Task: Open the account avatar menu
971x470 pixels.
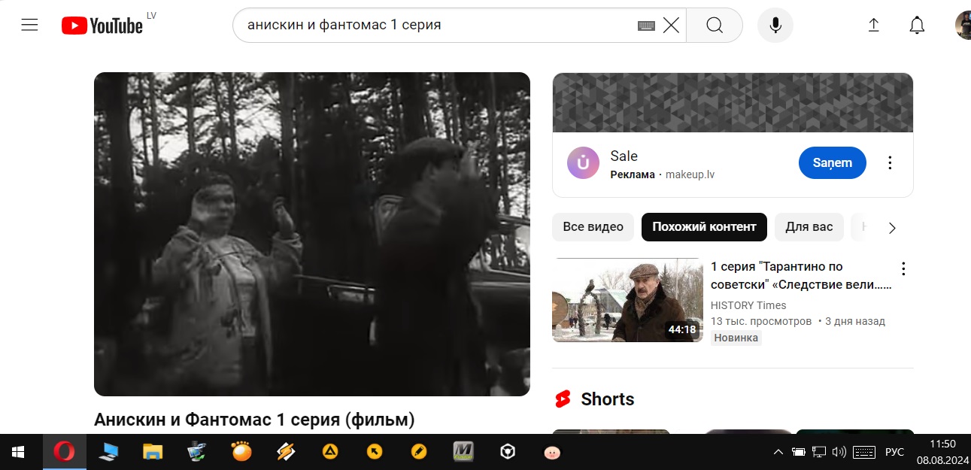Action: 963,26
